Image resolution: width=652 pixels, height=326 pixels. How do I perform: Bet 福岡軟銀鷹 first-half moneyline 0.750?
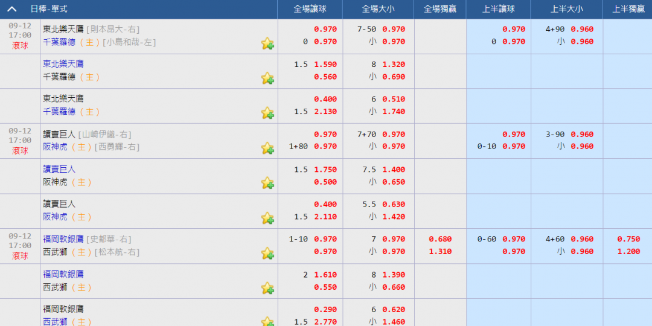point(628,239)
